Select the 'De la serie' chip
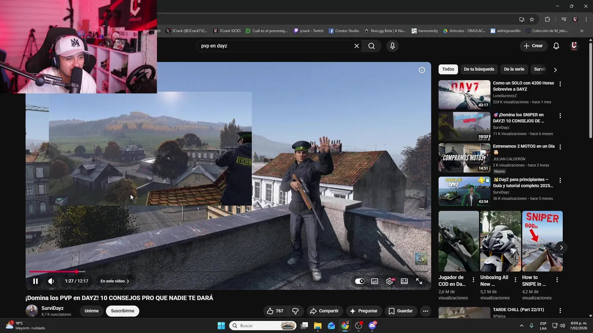The width and height of the screenshot is (593, 333). click(x=514, y=69)
